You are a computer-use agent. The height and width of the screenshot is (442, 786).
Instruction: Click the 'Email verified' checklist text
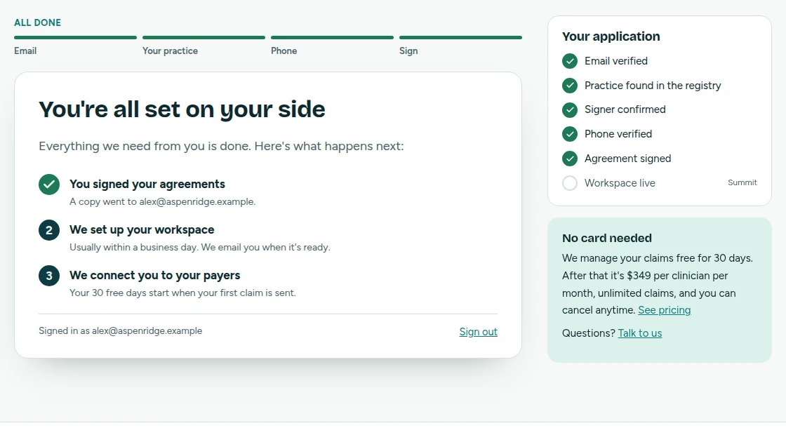tap(616, 61)
